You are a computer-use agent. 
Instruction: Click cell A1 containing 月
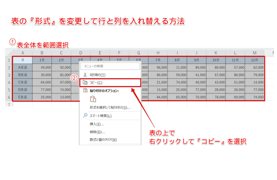[x=23, y=60]
